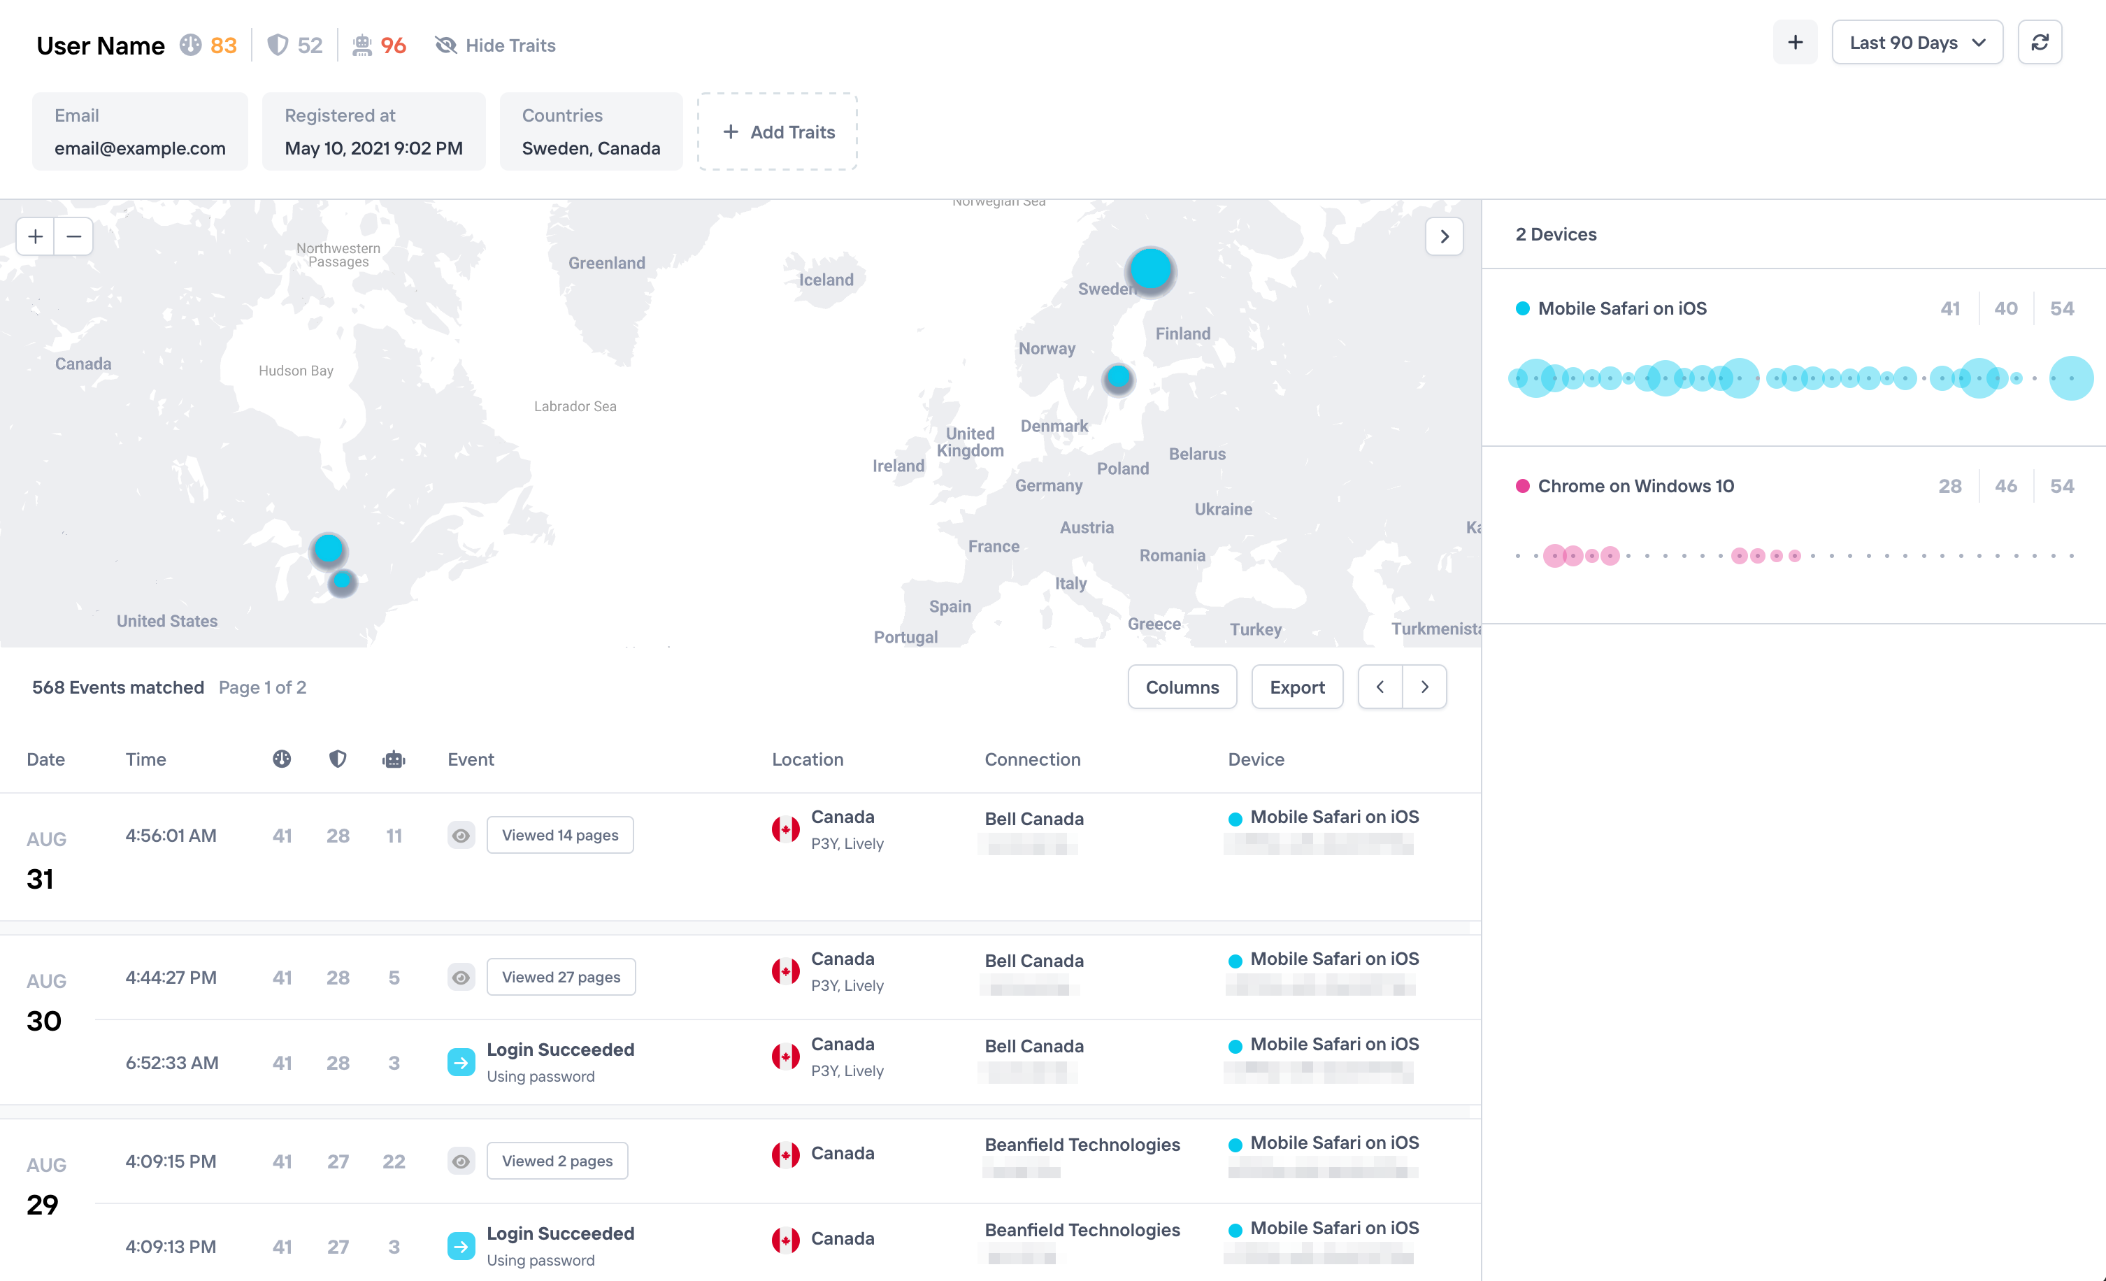Select Mobile Safari on iOS device
This screenshot has height=1281, width=2106.
pyautogui.click(x=1621, y=308)
